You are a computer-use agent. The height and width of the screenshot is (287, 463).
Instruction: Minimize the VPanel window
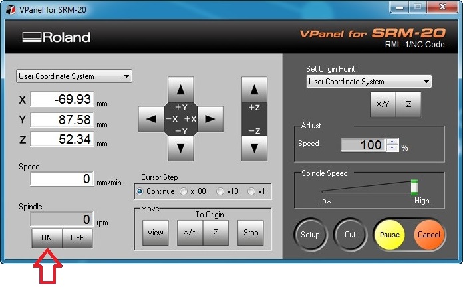pyautogui.click(x=400, y=7)
